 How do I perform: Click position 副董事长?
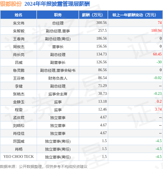pyautogui.click(x=58, y=62)
